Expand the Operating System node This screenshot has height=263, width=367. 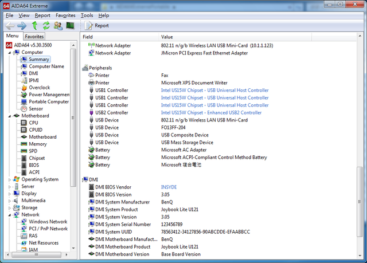click(10, 179)
